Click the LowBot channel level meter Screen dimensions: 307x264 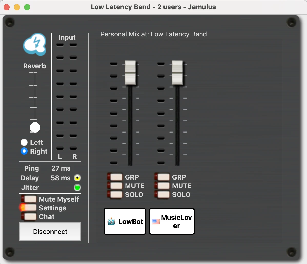click(114, 113)
